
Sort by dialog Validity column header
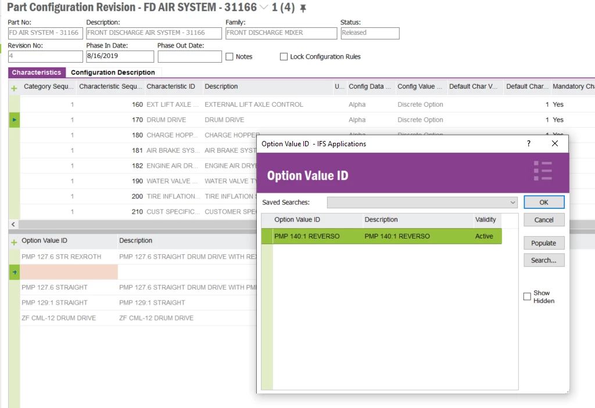(x=488, y=219)
